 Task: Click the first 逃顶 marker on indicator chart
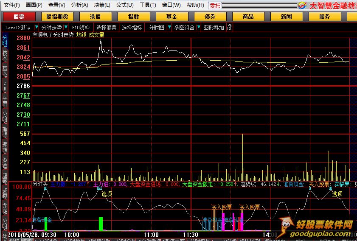(x=107, y=194)
